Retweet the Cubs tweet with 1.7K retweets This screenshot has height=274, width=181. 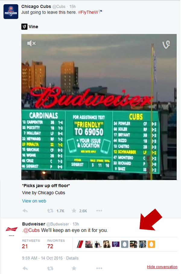click(50, 211)
